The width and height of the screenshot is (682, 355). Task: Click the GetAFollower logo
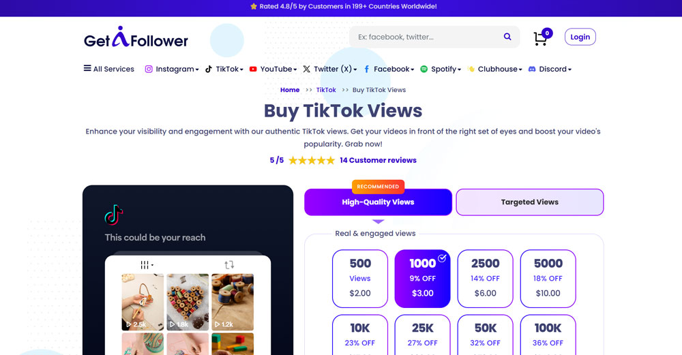click(x=136, y=37)
